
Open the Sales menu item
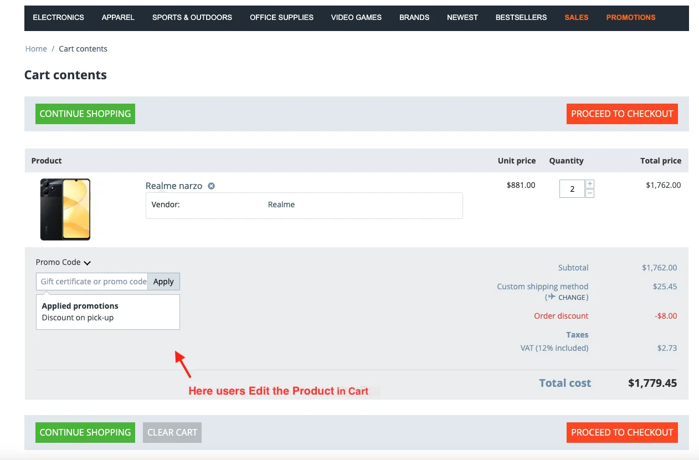click(x=577, y=17)
